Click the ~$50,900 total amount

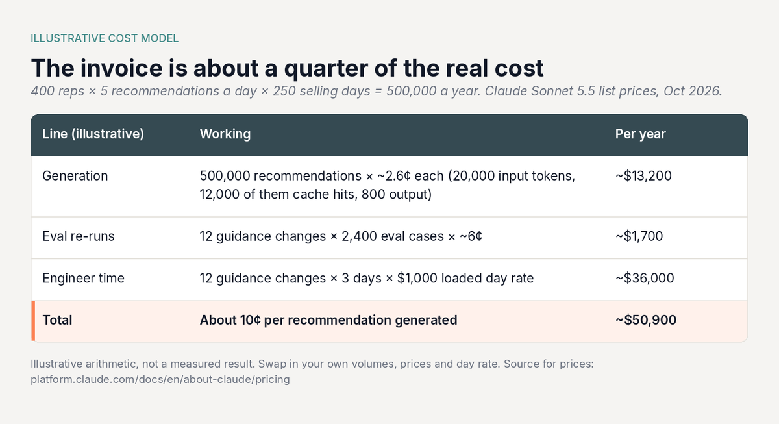646,320
